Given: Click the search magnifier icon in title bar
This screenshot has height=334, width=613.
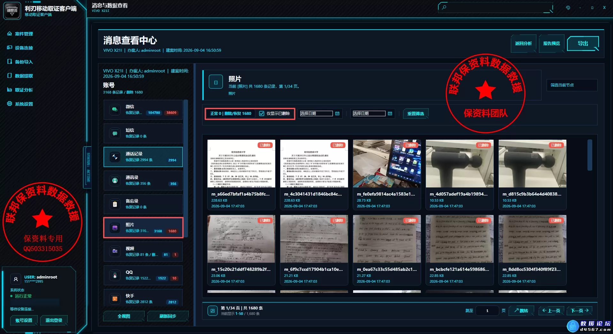Looking at the screenshot, I should pyautogui.click(x=444, y=7).
